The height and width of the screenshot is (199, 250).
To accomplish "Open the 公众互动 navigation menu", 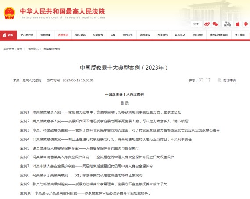I will [180, 35].
